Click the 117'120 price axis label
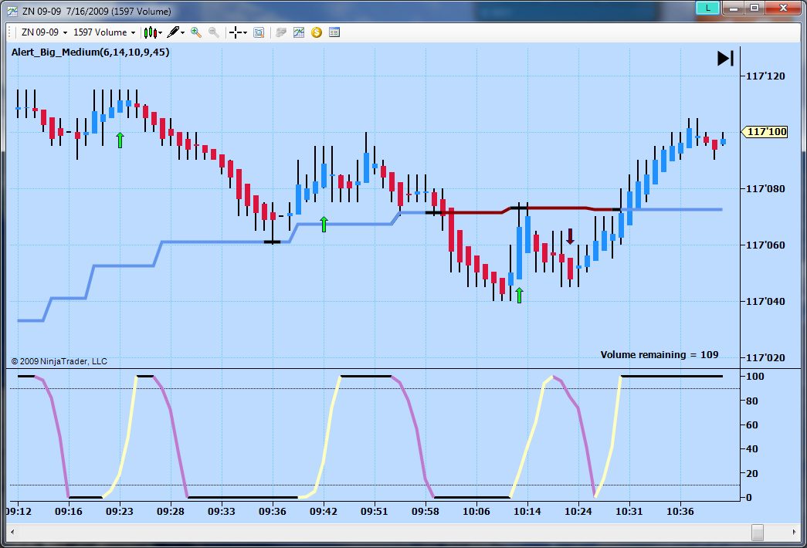 (765, 76)
